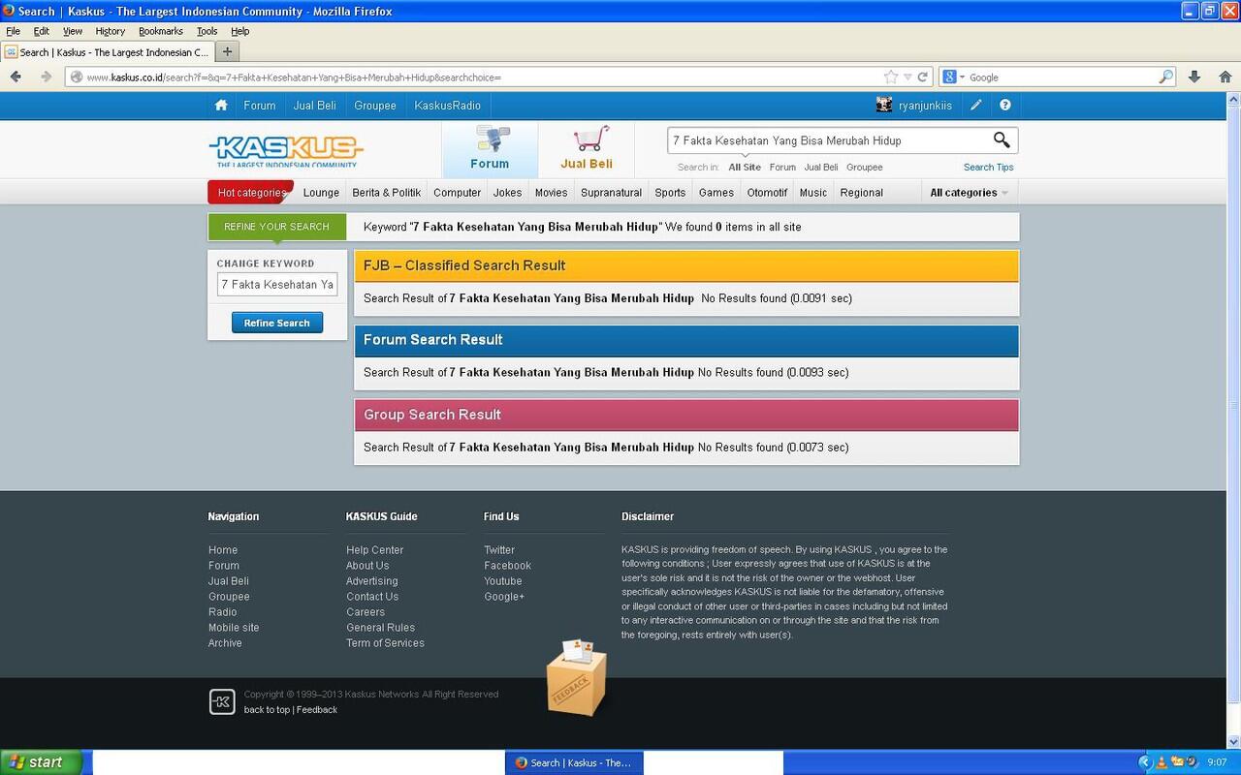Open Term of Services footer link
Viewport: 1241px width, 775px height.
(x=385, y=642)
